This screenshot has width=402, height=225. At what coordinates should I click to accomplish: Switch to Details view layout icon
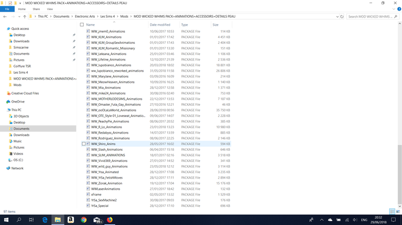[392, 212]
